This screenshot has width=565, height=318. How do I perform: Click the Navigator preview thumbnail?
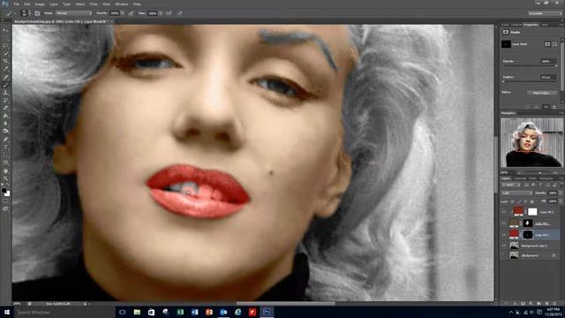click(x=531, y=142)
